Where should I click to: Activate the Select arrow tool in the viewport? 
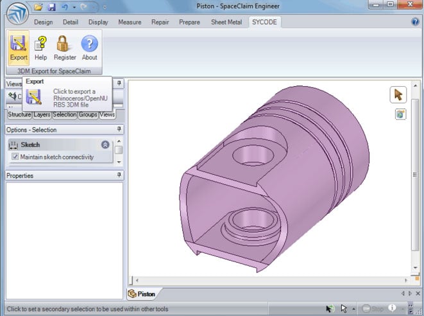click(398, 95)
